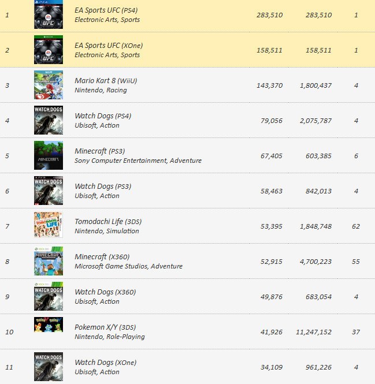Click the EA Sports UFC (XOne) title
The height and width of the screenshot is (384, 375).
coord(107,46)
